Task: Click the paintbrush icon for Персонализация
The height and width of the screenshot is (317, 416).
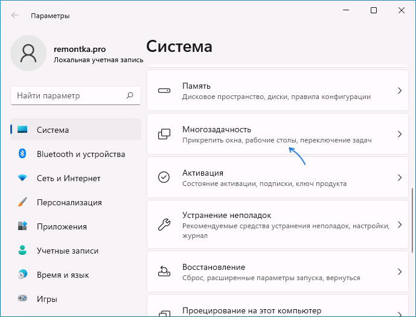Action: coord(22,202)
